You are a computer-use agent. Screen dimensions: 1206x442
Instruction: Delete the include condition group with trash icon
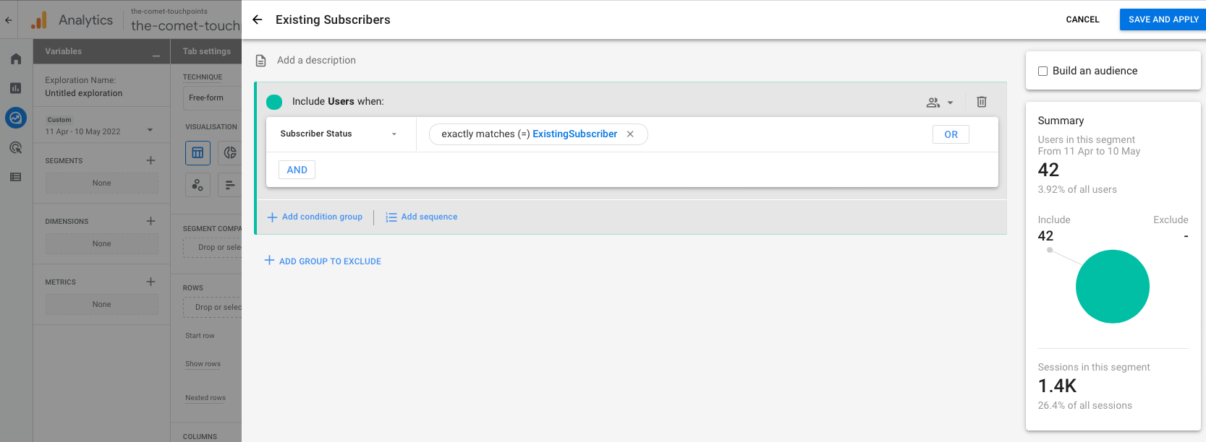(x=982, y=102)
